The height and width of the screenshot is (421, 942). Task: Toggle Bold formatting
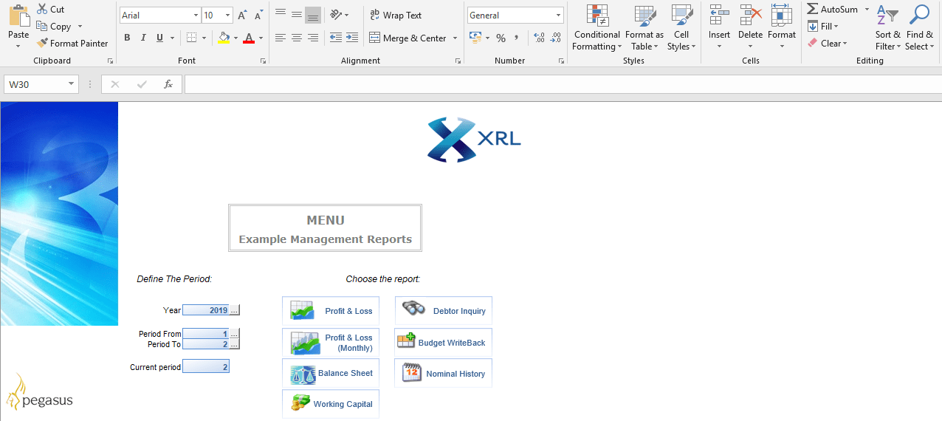tap(127, 38)
